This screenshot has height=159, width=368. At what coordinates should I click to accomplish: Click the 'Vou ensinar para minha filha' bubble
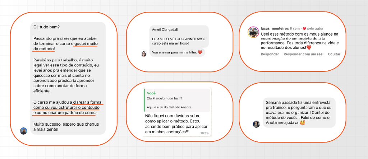pyautogui.click(x=177, y=52)
